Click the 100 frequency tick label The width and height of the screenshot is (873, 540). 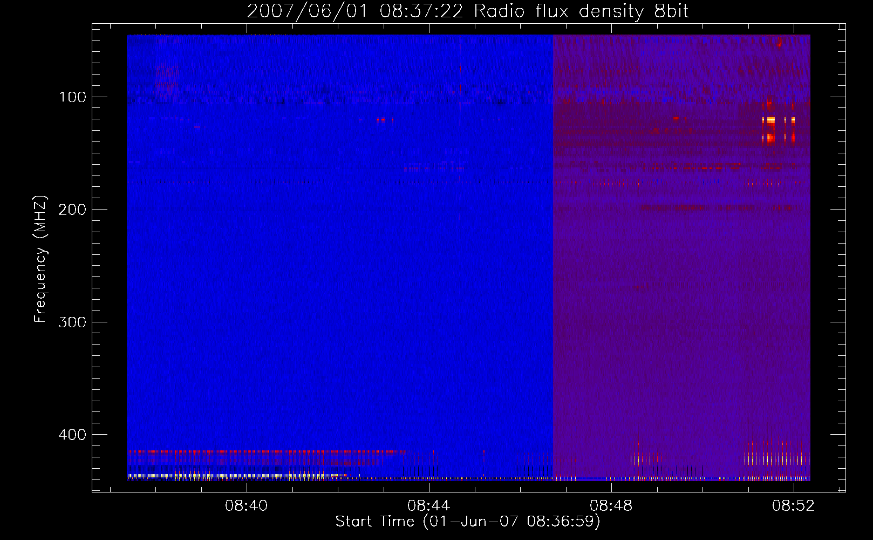click(x=73, y=97)
